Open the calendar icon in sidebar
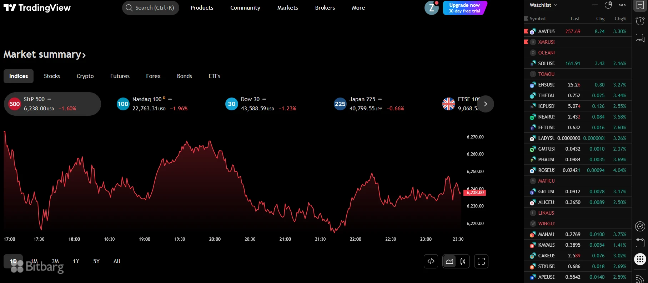This screenshot has height=283, width=648. pos(640,243)
